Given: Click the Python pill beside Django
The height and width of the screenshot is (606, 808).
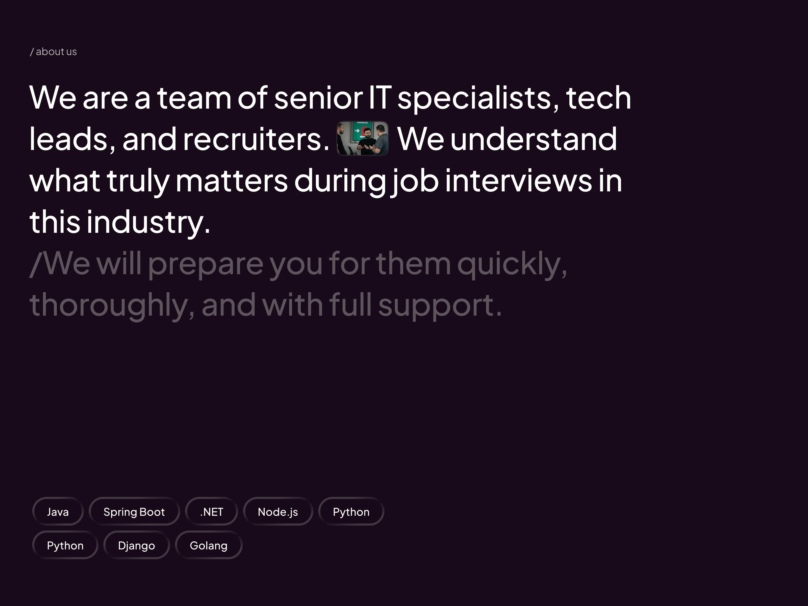Looking at the screenshot, I should (65, 545).
